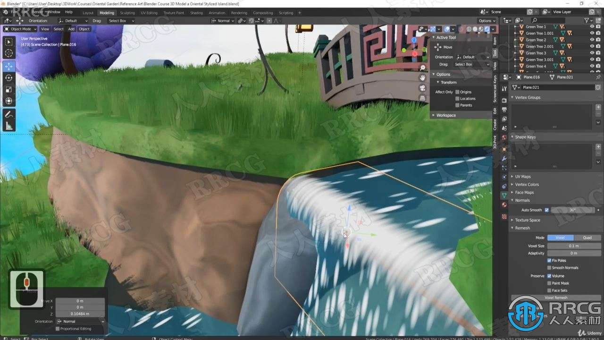This screenshot has width=604, height=340.
Task: Open the Window menu
Action: (54, 12)
